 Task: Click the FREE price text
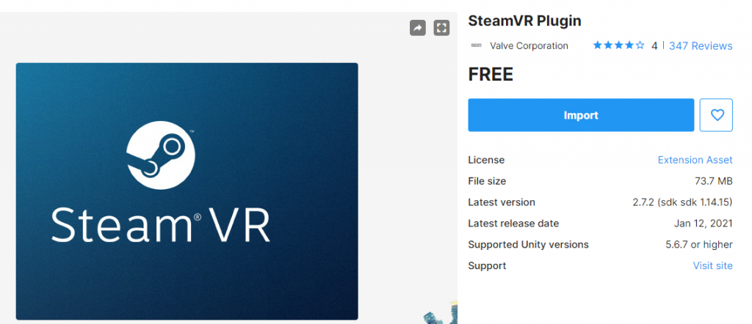click(x=491, y=74)
